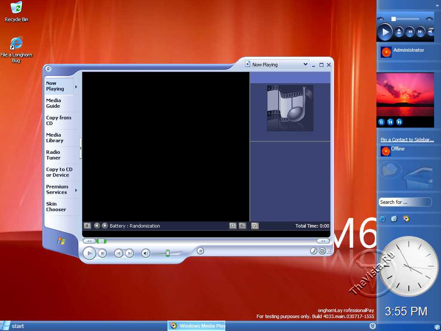This screenshot has width=441, height=331.
Task: Click the brush-shaped skin mode icon
Action: (x=314, y=251)
